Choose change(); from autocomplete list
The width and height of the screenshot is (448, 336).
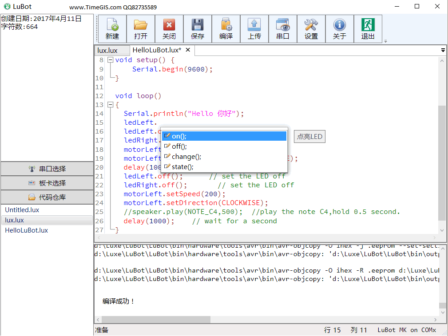(224, 157)
